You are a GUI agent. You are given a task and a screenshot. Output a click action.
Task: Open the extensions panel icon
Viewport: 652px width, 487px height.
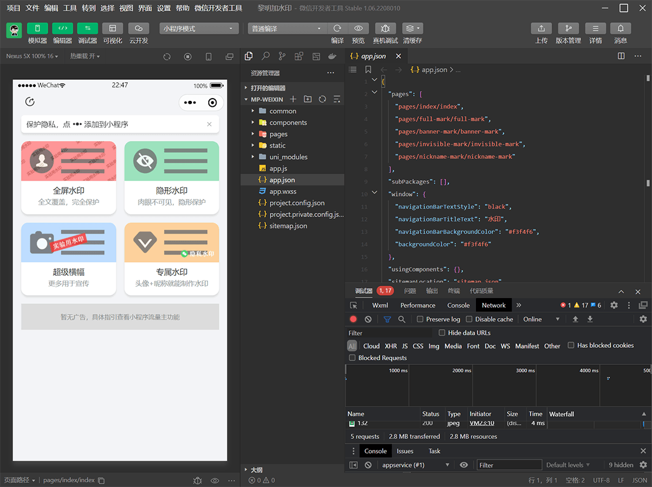point(299,56)
